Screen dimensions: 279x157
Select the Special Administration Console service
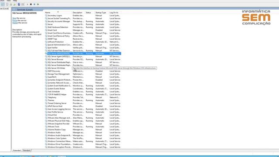tap(83, 44)
